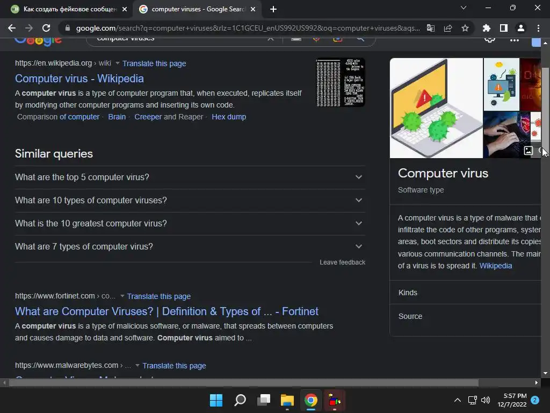Click Malwarebytes 'Translate this page' link
550x413 pixels.
(174, 366)
